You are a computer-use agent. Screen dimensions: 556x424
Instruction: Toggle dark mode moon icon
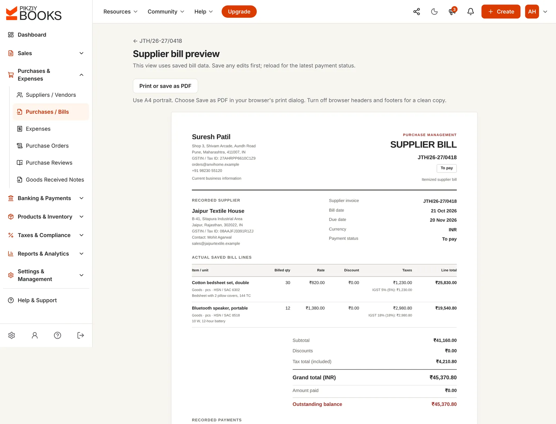(434, 12)
